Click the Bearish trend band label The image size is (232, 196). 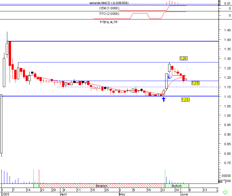coord(102,186)
